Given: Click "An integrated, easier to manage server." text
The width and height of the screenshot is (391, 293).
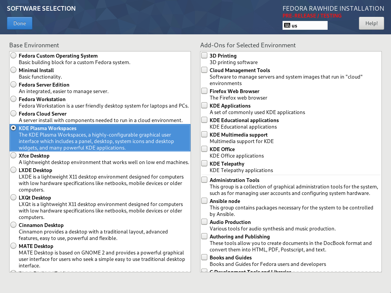Looking at the screenshot, I should (64, 91).
